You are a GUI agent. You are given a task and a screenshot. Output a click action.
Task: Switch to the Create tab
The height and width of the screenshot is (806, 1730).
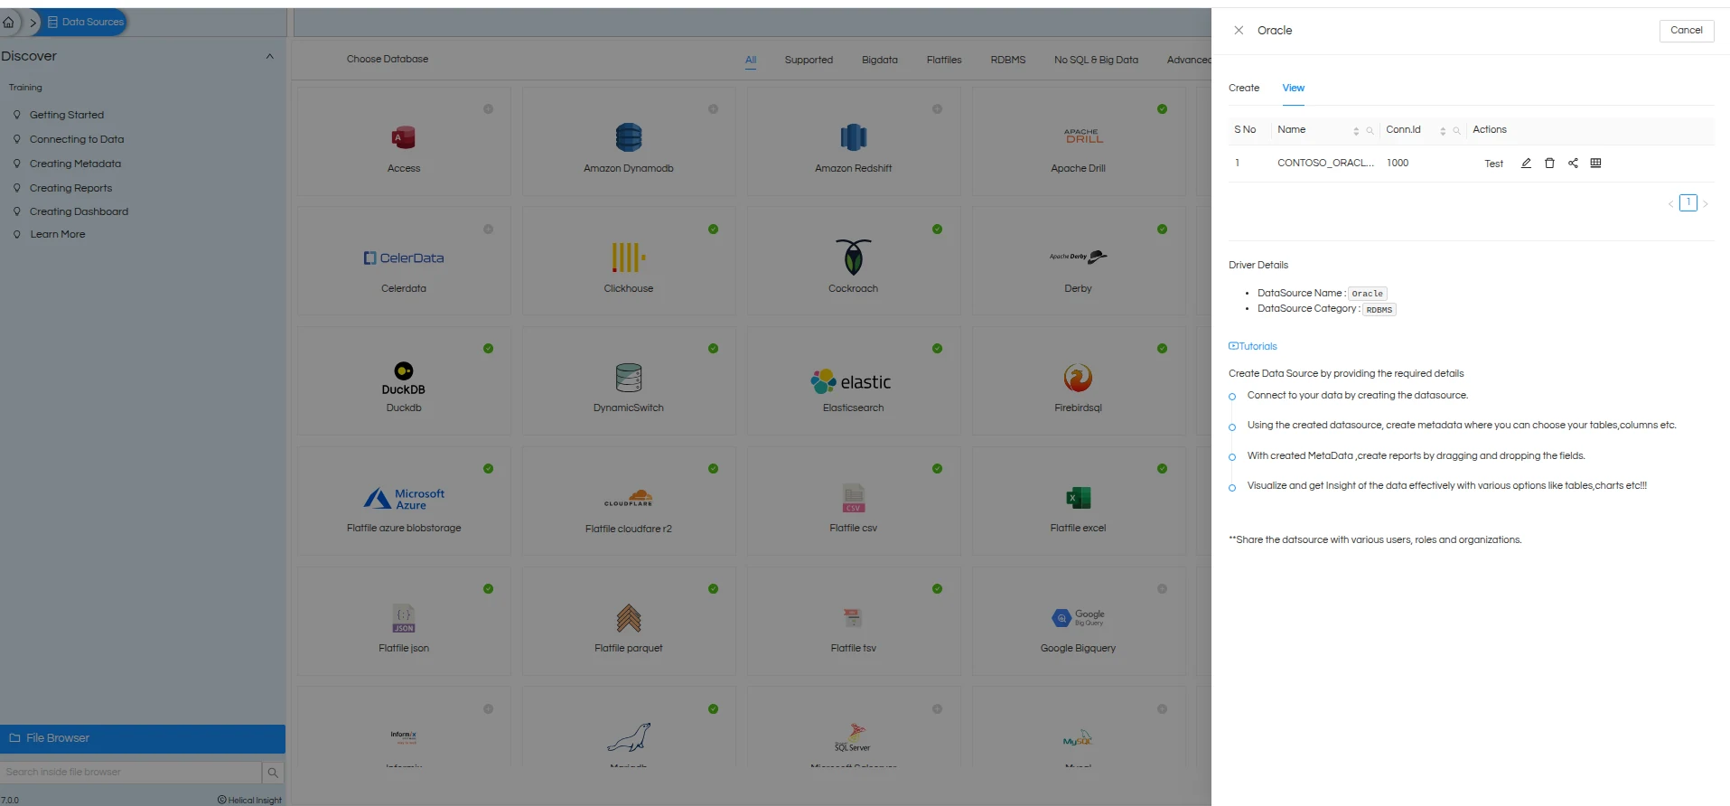click(x=1244, y=88)
